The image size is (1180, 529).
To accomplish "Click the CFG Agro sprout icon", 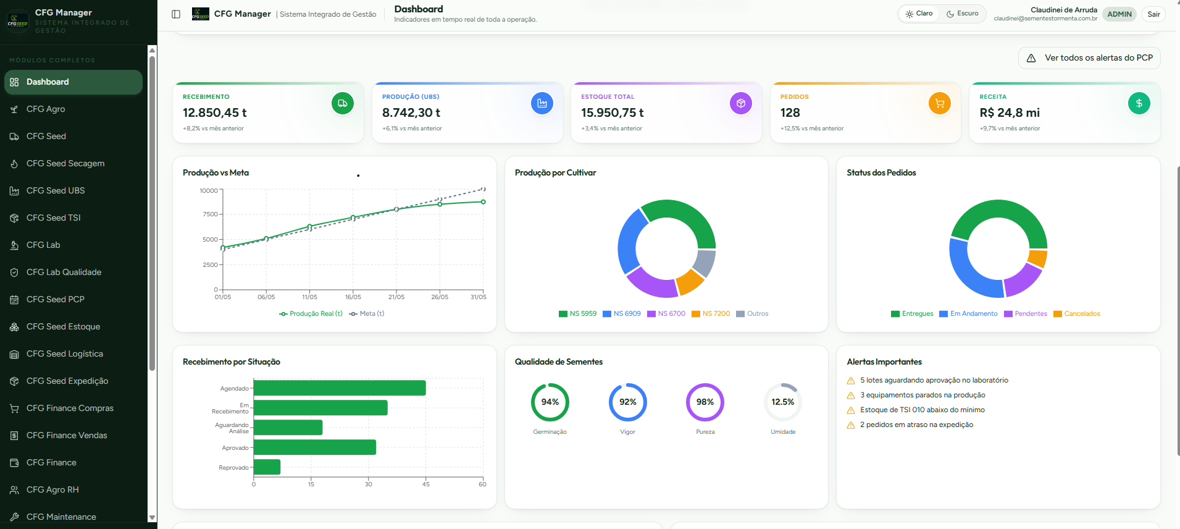I will (x=14, y=109).
